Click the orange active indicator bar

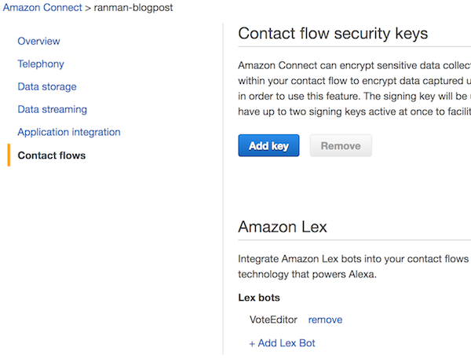pos(9,155)
